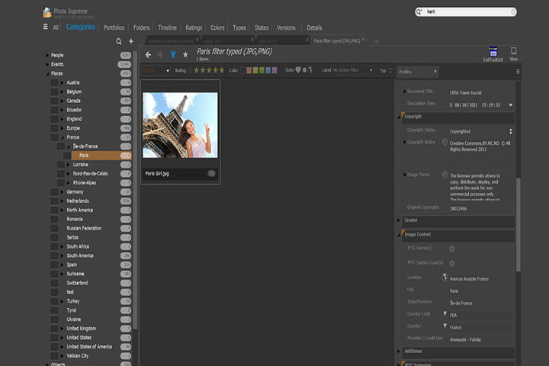Expand the Creator section
Viewport: 549px width, 366px height.
point(399,220)
